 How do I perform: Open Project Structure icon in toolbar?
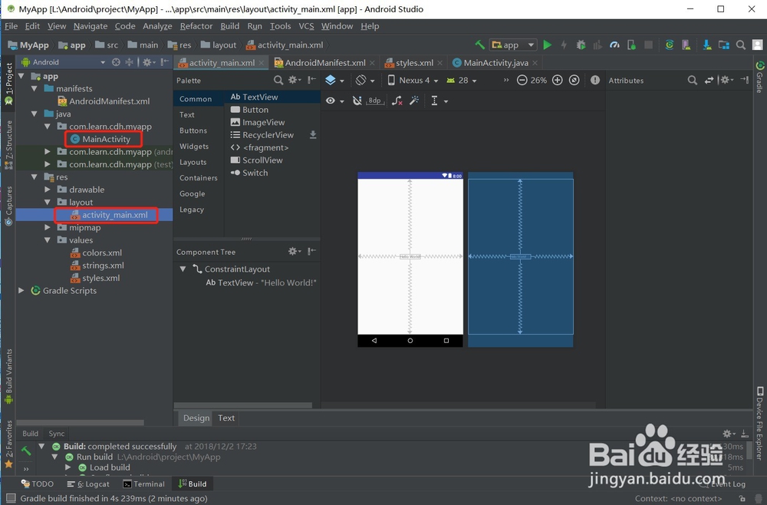tap(723, 45)
